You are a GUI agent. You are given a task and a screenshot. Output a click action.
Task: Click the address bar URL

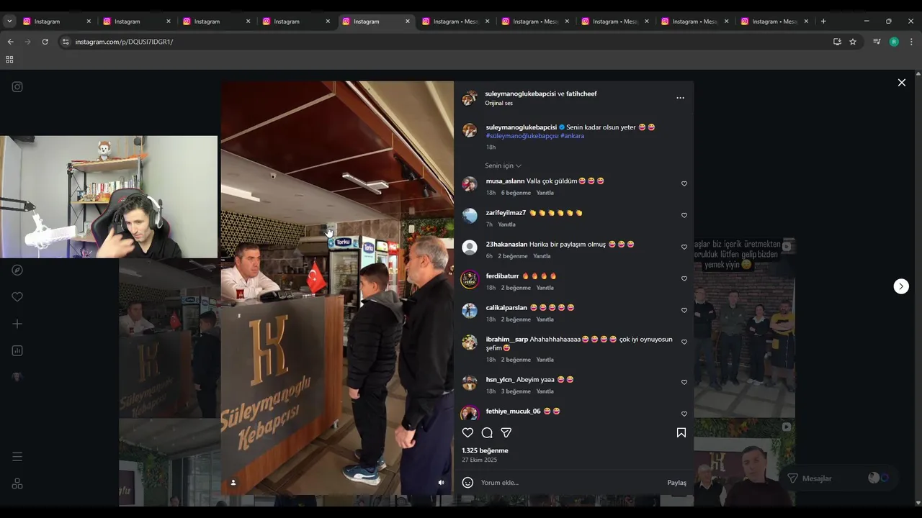[124, 42]
